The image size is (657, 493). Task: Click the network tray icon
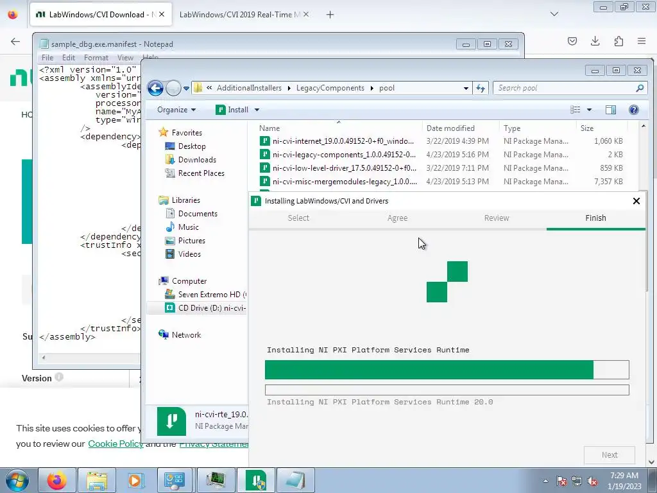coord(577,481)
